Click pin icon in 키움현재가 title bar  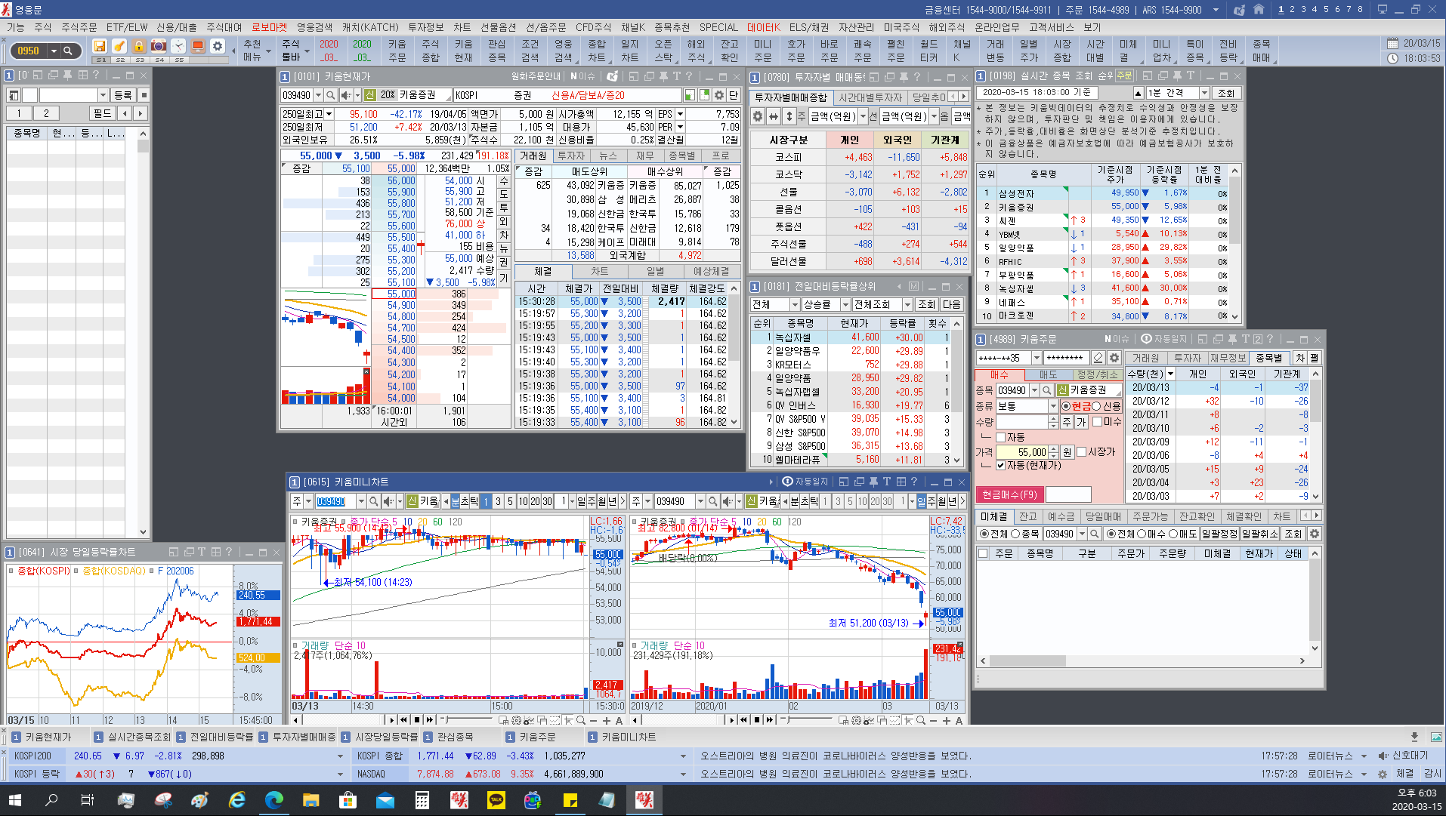[x=663, y=76]
